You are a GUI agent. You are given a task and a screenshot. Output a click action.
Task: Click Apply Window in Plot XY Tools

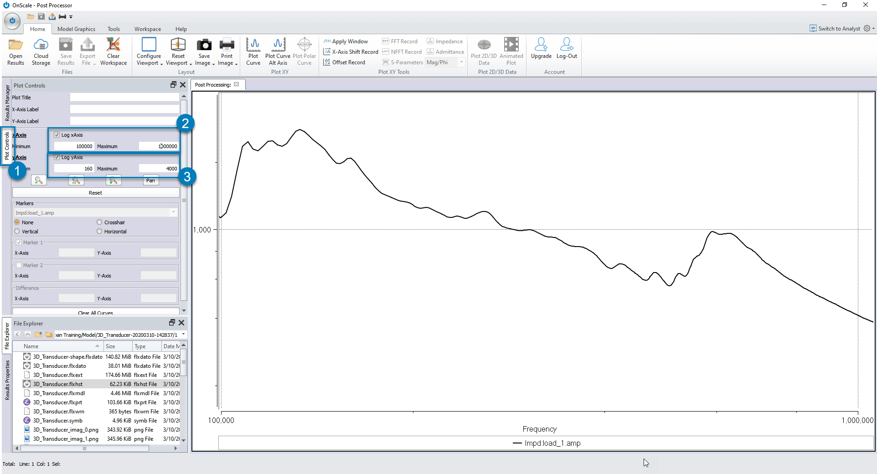tap(346, 41)
